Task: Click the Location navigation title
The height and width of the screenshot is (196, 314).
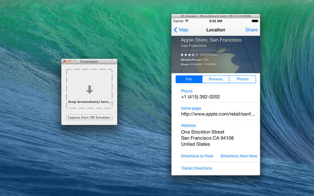Action: pyautogui.click(x=215, y=30)
